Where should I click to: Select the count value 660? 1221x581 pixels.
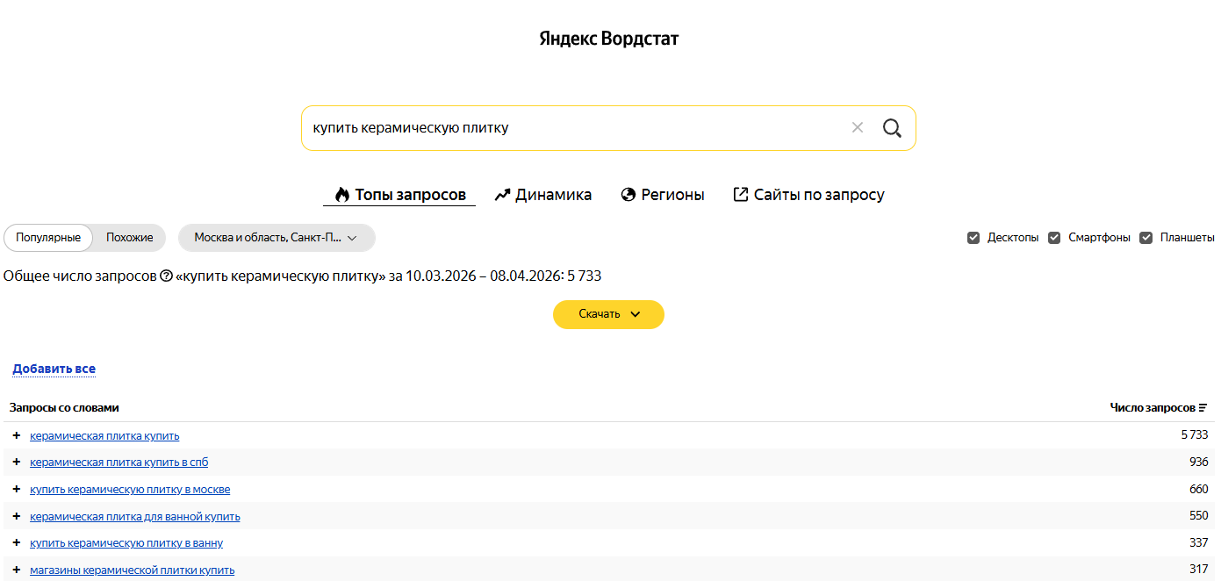point(1198,490)
